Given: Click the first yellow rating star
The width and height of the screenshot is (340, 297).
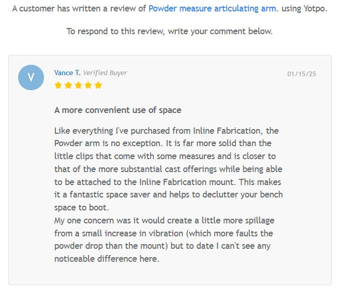Looking at the screenshot, I should pos(58,85).
